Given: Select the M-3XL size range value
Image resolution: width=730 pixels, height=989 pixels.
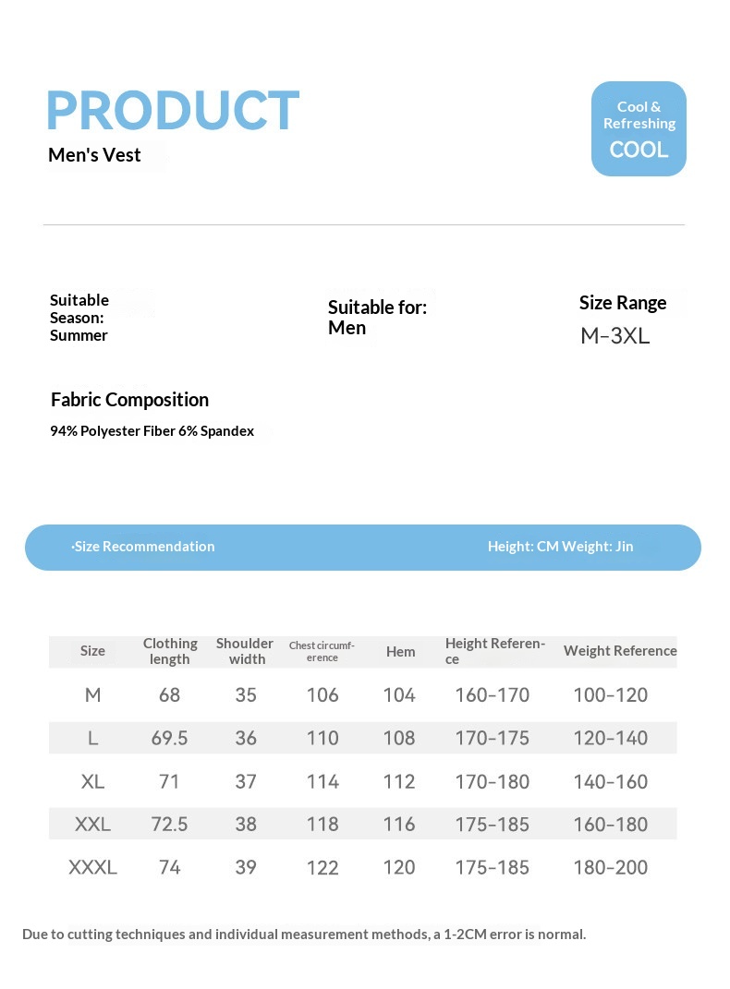Looking at the screenshot, I should click(x=614, y=336).
